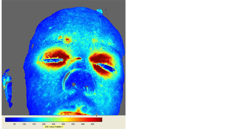Image resolution: width=248 pixels, height=129 pixels.
Task: Select the 100 tick label on scale
Action: 24,124
